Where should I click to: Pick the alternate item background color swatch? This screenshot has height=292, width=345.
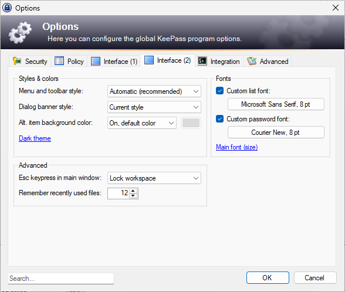(191, 123)
